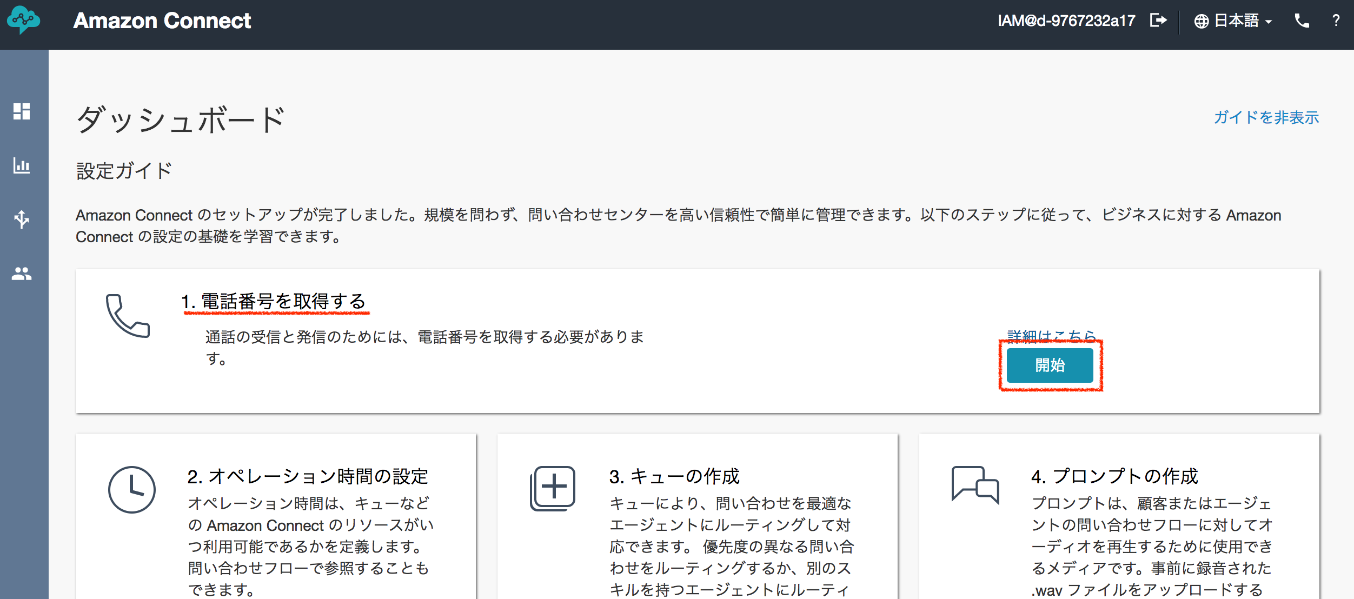The height and width of the screenshot is (599, 1354).
Task: Select the users management sidebar icon
Action: (x=22, y=274)
